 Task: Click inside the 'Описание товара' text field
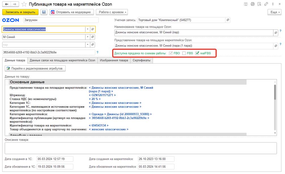point(141,148)
